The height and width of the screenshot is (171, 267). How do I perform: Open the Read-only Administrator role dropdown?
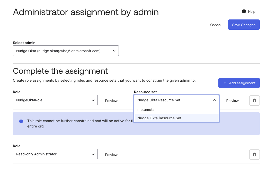[x=51, y=154]
